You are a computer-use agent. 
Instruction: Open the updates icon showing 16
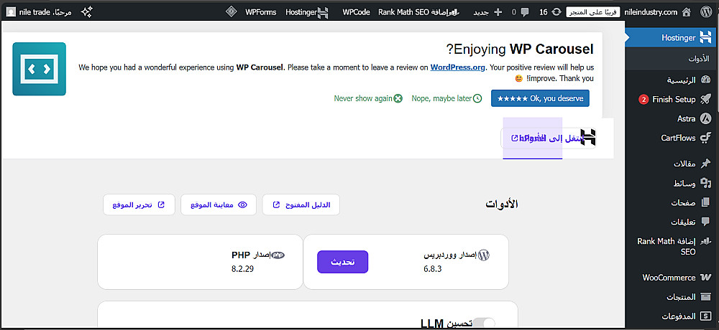pyautogui.click(x=557, y=12)
